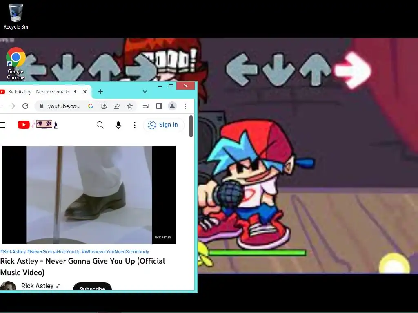
Task: Click the opponent's up arrow in game
Action: 104,68
